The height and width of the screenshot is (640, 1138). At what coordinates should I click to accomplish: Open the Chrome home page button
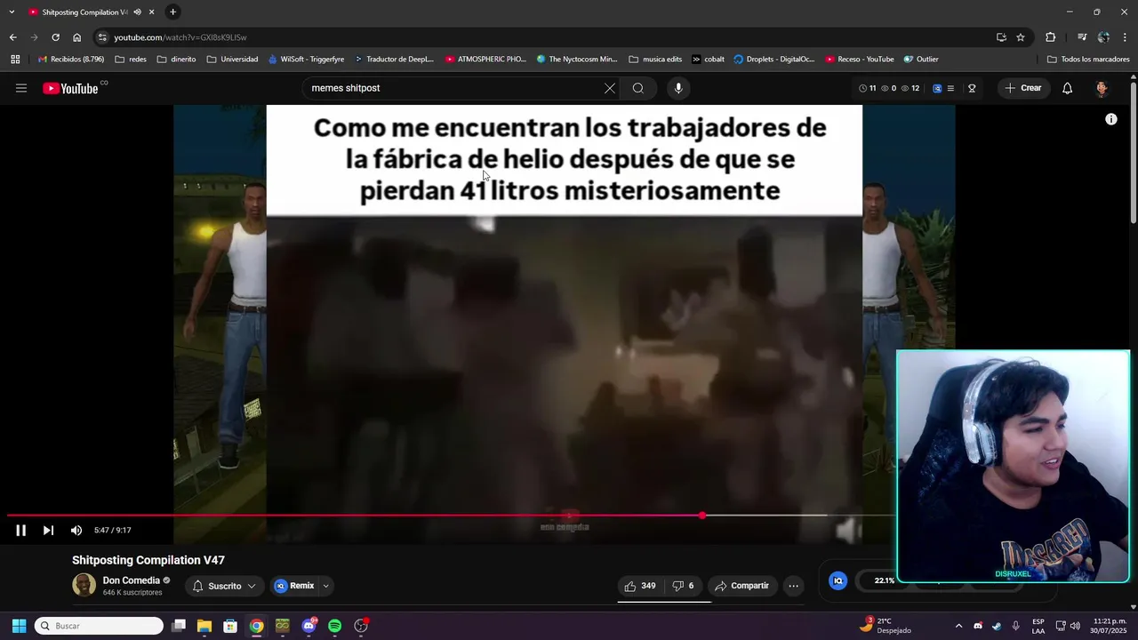[x=76, y=37]
